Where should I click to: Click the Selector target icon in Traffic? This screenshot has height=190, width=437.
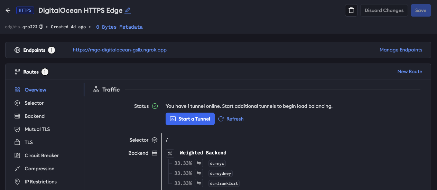coord(155,140)
